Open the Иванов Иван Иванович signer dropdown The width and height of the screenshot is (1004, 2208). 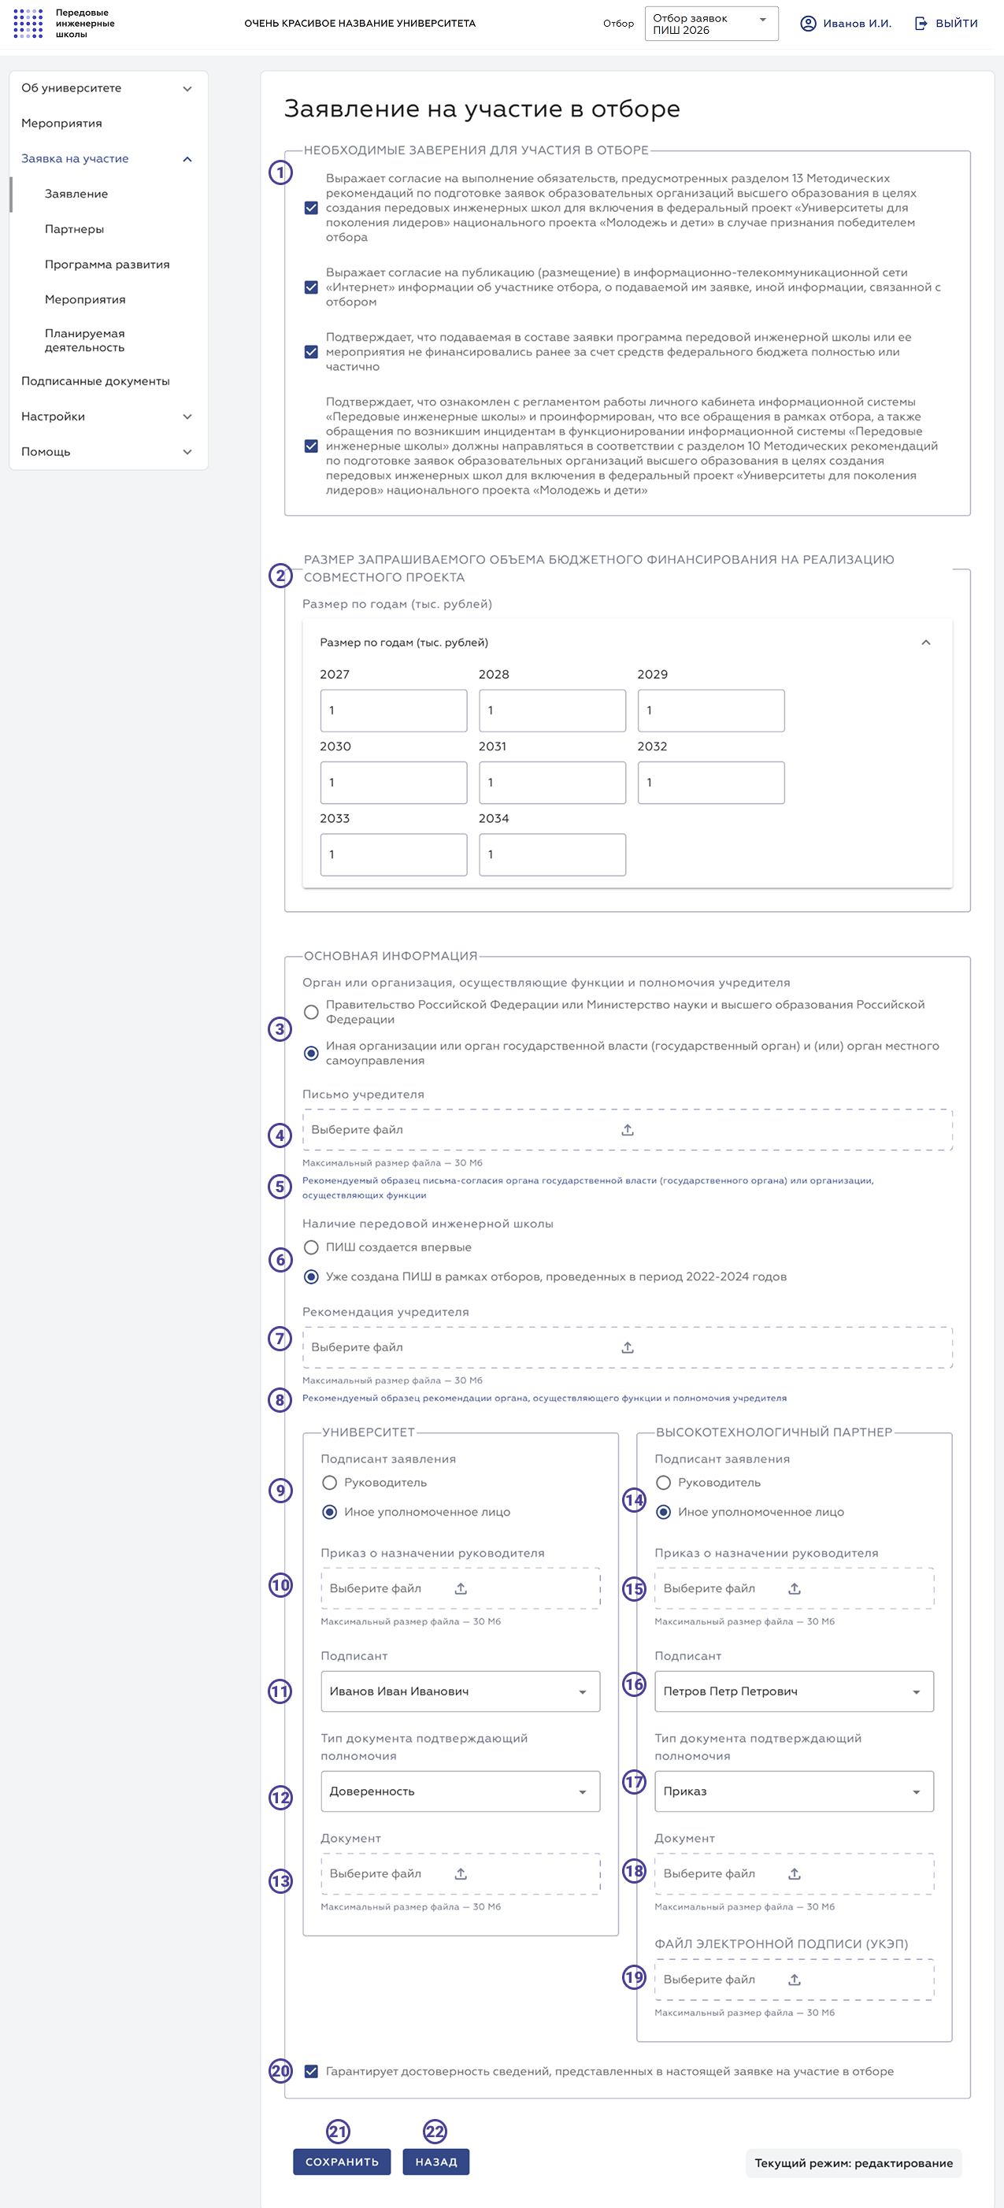coord(461,1691)
